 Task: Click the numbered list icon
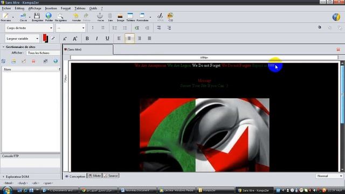coord(115,28)
